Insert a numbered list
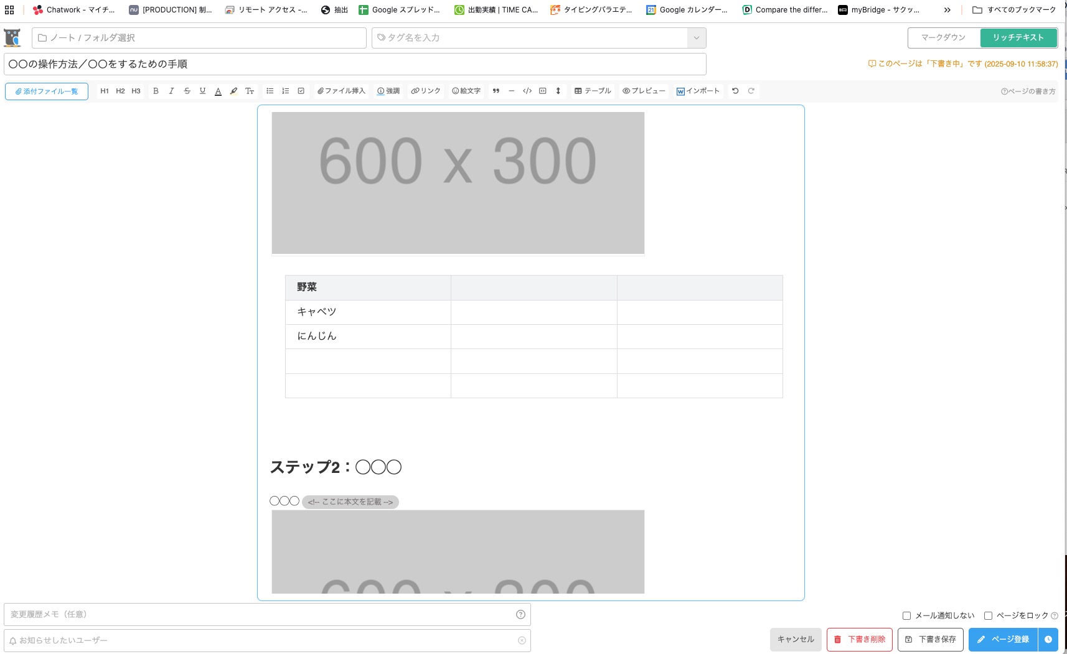Screen dimensions: 1067x654 point(285,91)
